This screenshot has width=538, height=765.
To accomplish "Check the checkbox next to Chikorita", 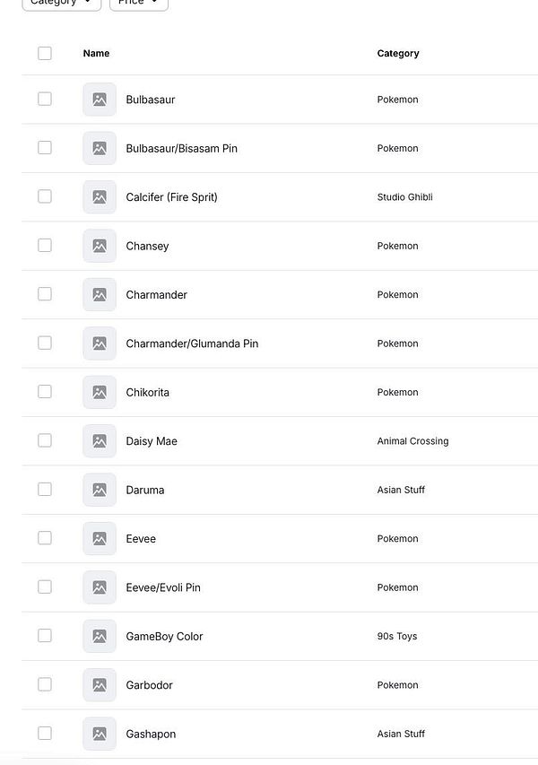I will pyautogui.click(x=45, y=392).
